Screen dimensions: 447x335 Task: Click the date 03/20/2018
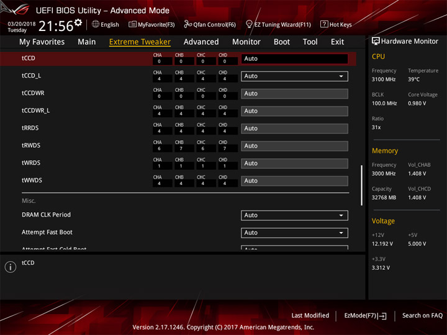click(22, 24)
